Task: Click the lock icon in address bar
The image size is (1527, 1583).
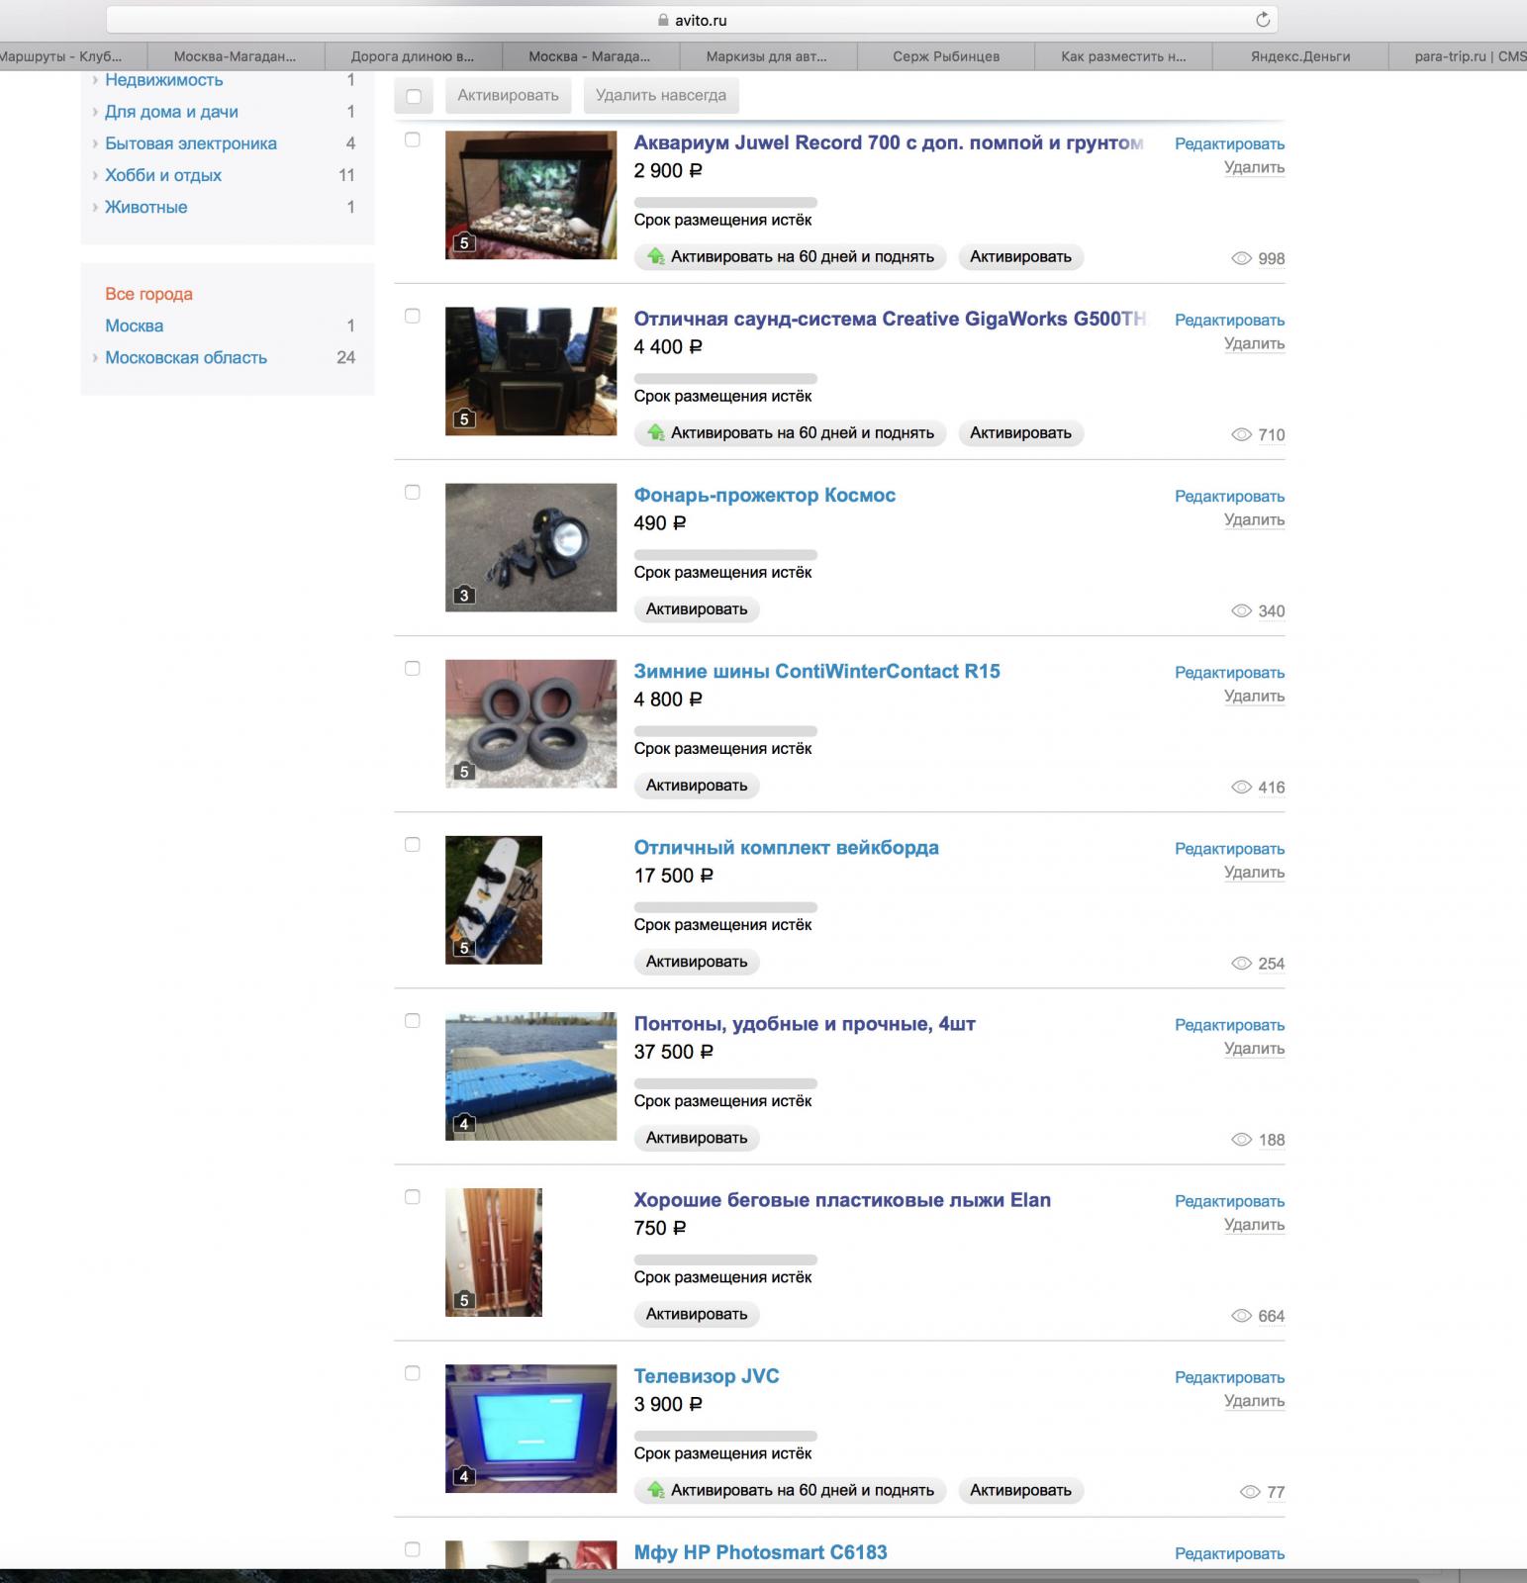Action: 663,20
